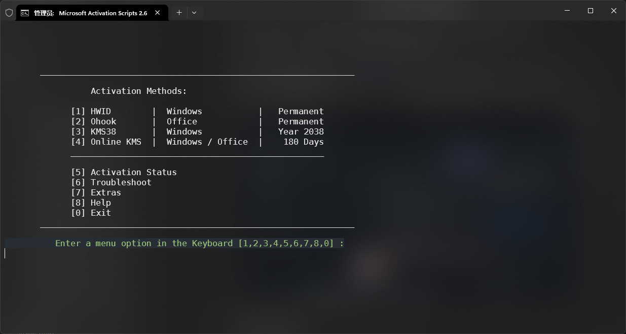
Task: Click 'Permanent' in the HWID row
Action: (x=301, y=112)
